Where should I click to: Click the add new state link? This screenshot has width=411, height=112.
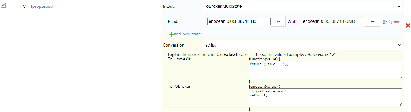[187, 34]
